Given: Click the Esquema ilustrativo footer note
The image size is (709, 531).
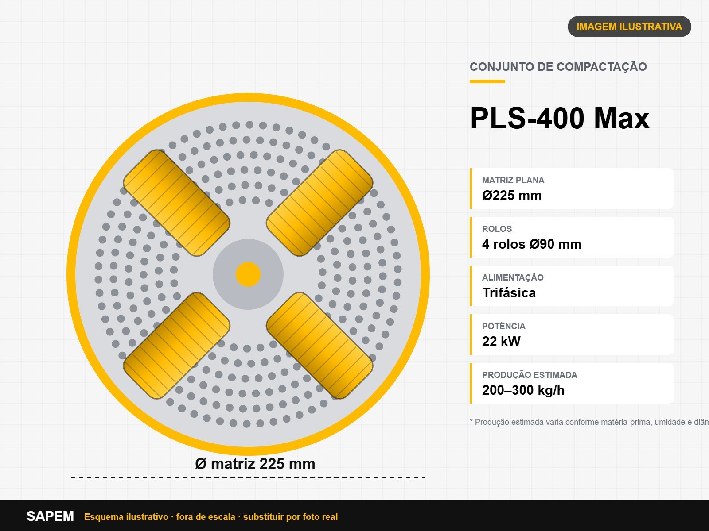Looking at the screenshot, I should [211, 517].
